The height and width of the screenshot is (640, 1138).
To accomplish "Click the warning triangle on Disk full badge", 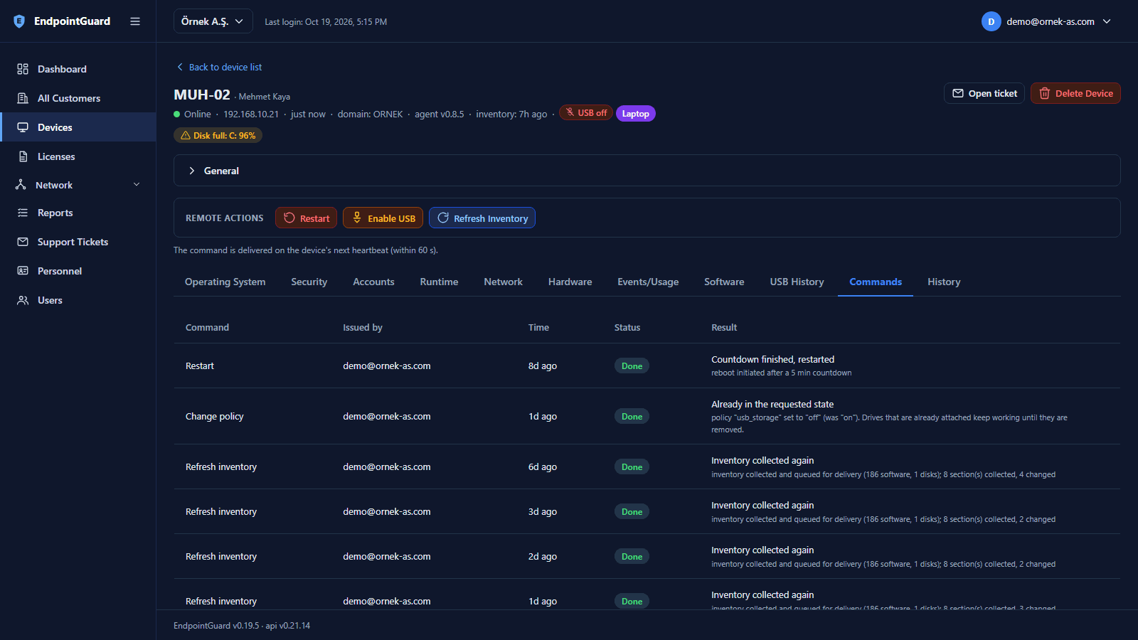I will pos(186,135).
